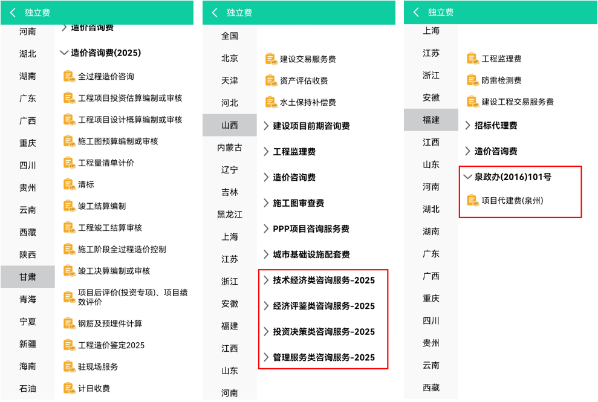Image resolution: width=598 pixels, height=402 pixels.
Task: Click the icon beside 工程造价鉴定2025
Action: click(68, 345)
